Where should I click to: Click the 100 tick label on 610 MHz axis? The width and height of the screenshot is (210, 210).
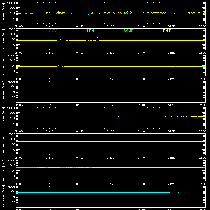[x=13, y=66]
